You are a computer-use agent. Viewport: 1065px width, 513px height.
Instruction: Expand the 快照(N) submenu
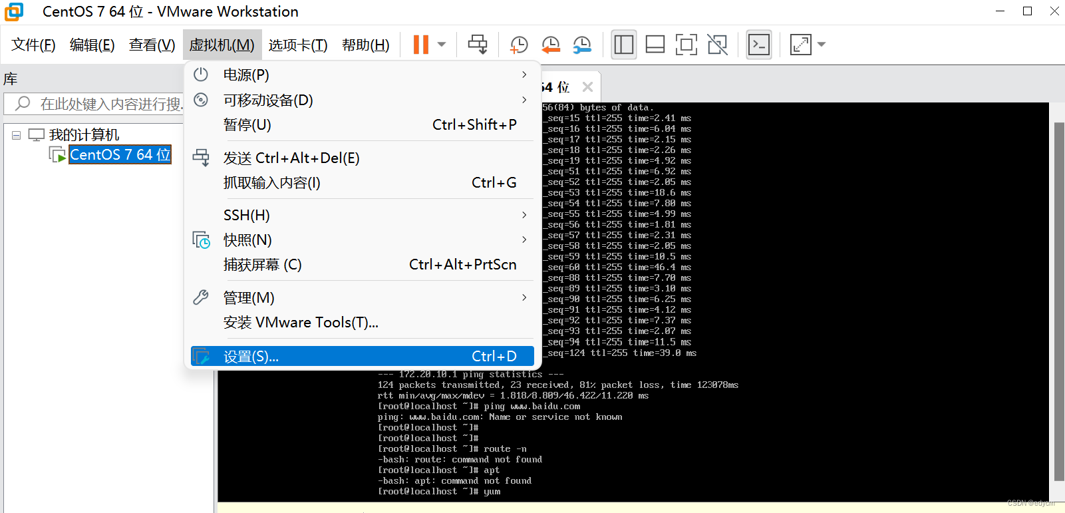363,240
